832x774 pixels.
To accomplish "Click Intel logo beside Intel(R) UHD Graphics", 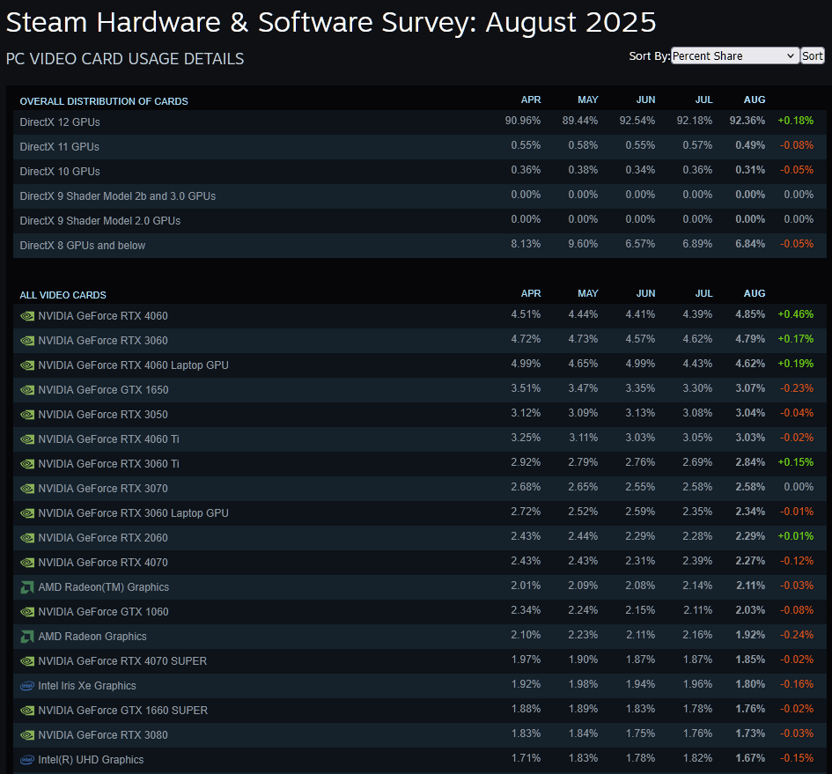I will pyautogui.click(x=27, y=761).
